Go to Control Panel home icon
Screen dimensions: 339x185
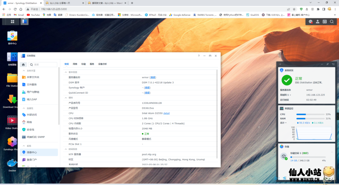(23, 65)
